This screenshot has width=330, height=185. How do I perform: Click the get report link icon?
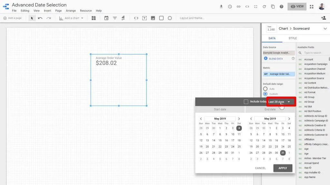pos(238,6)
